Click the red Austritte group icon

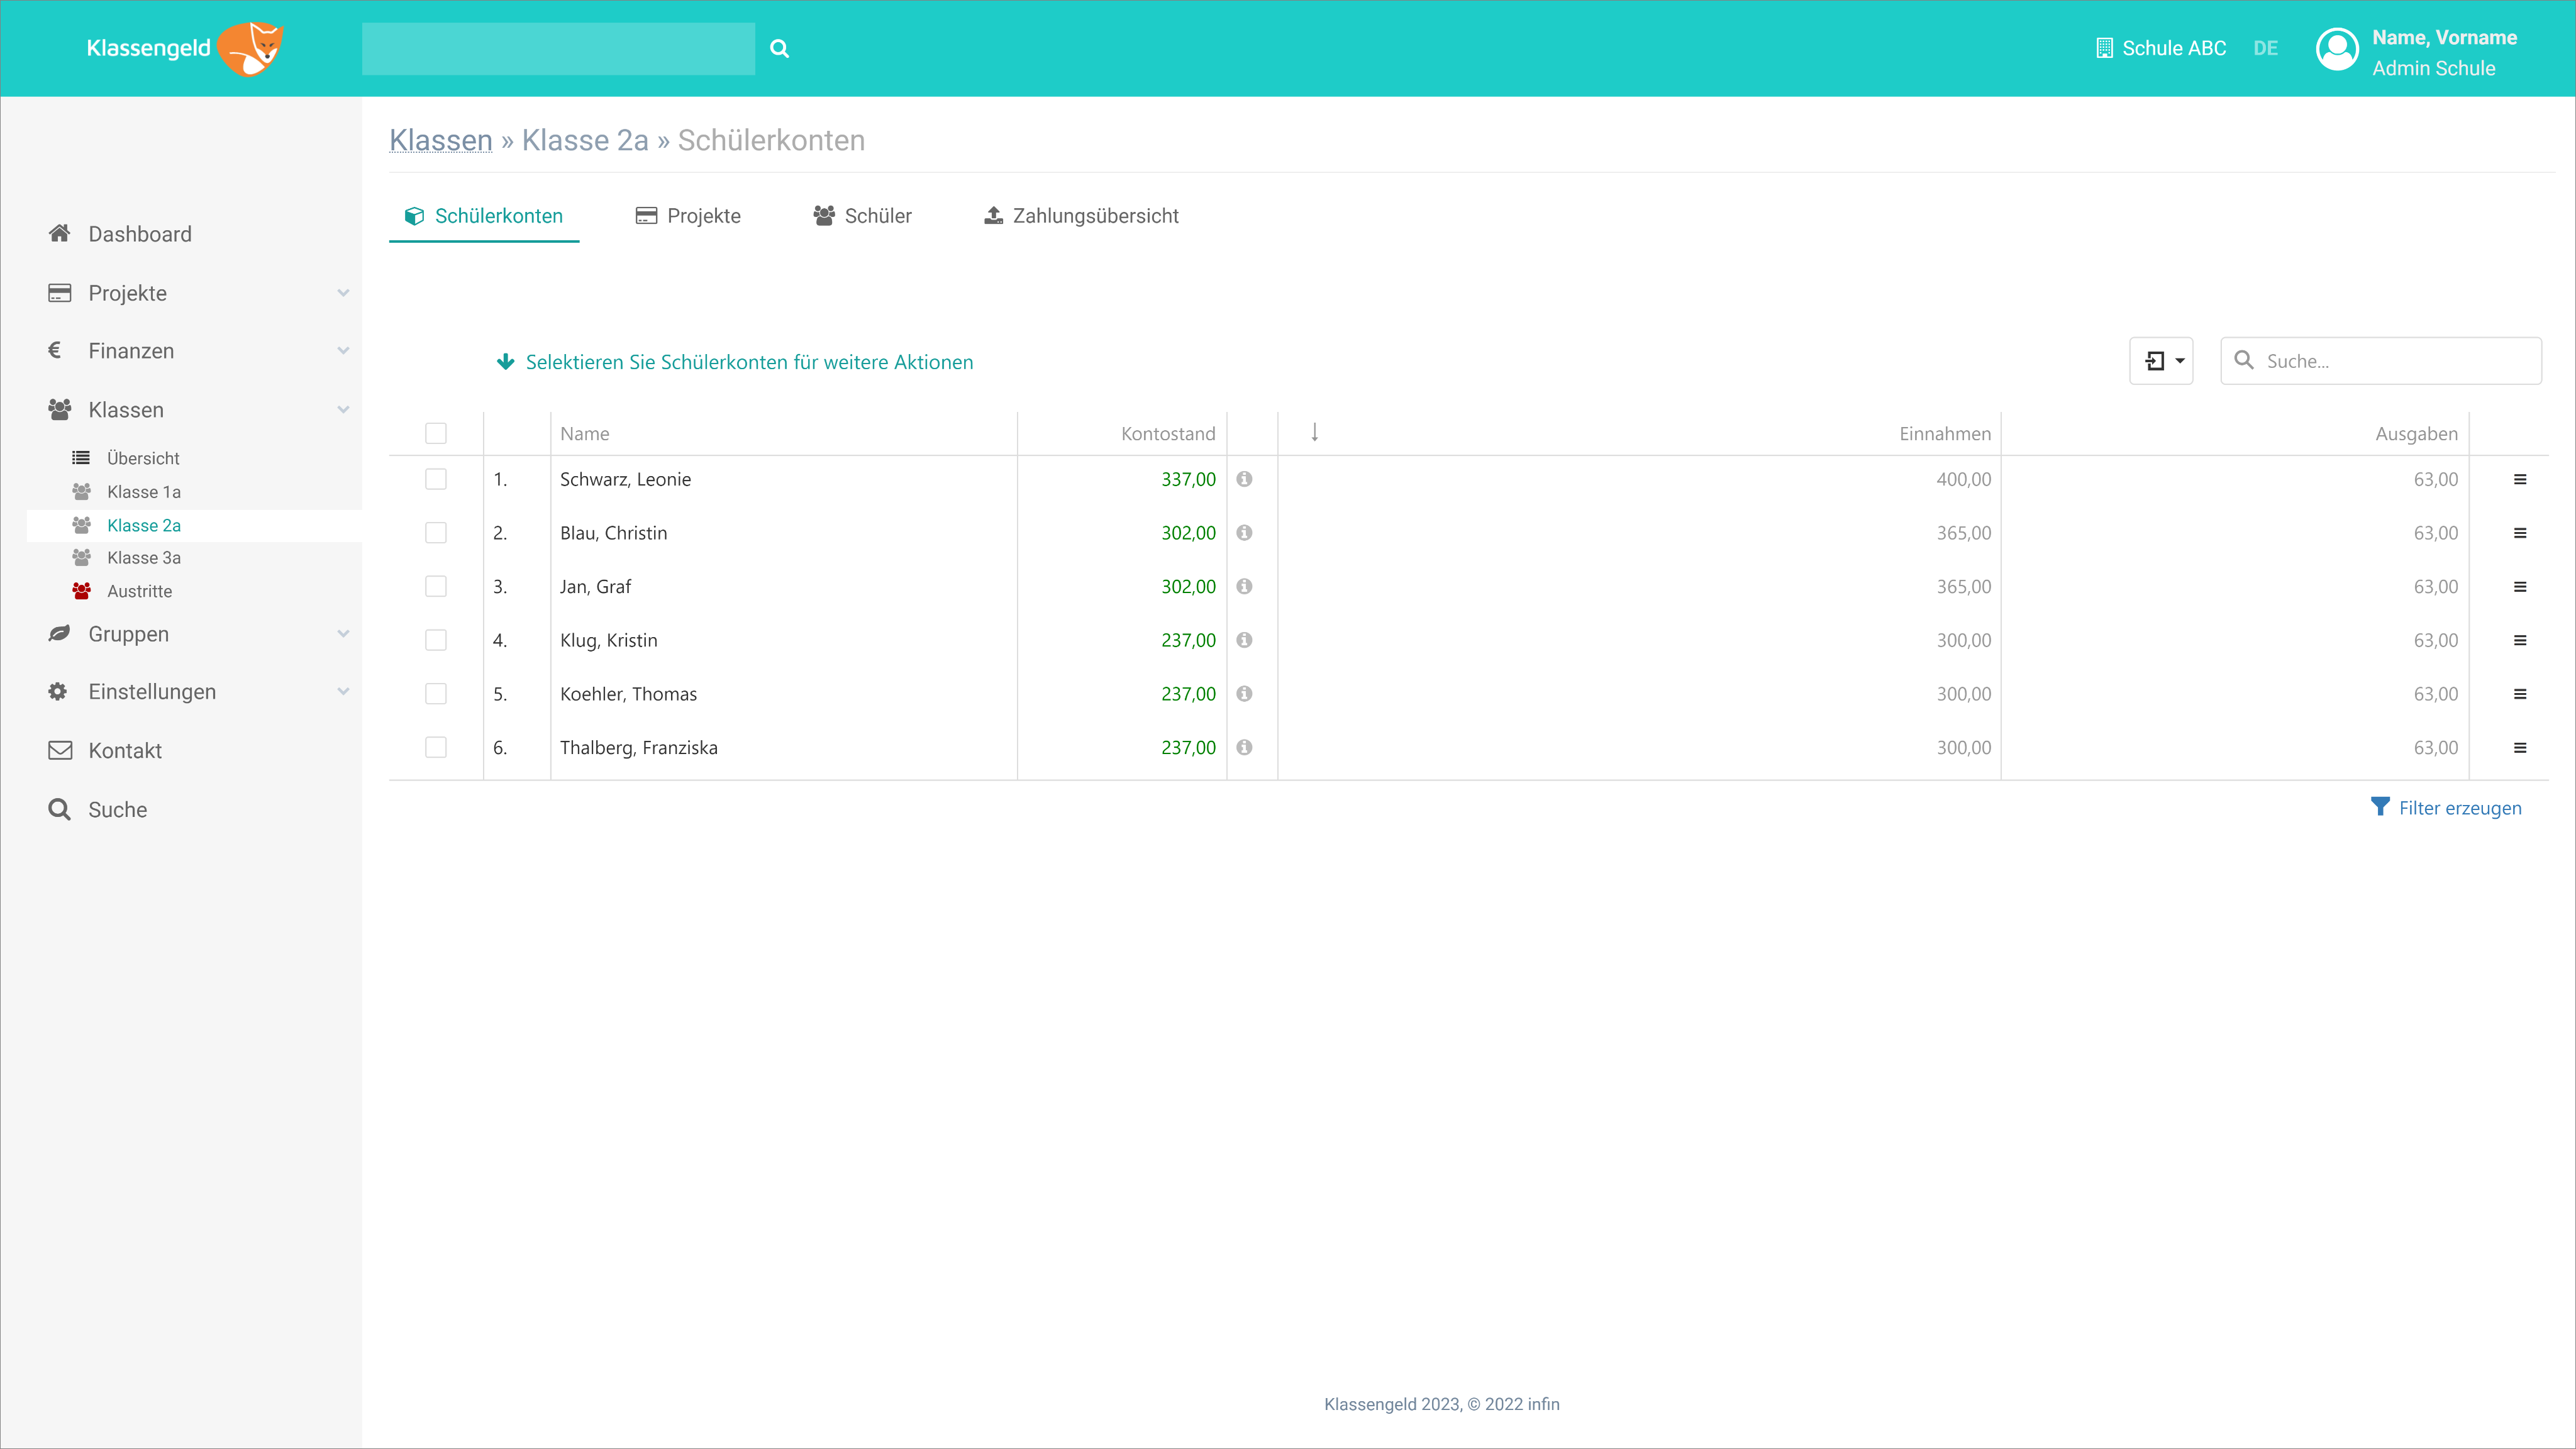point(81,591)
